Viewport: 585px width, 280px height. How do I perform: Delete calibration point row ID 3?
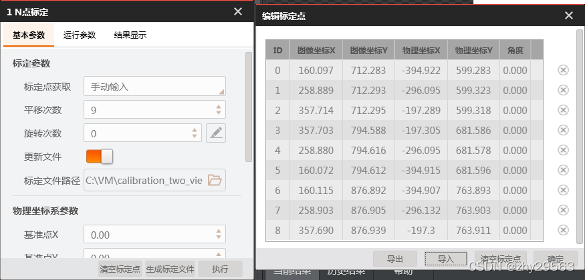coord(563,130)
